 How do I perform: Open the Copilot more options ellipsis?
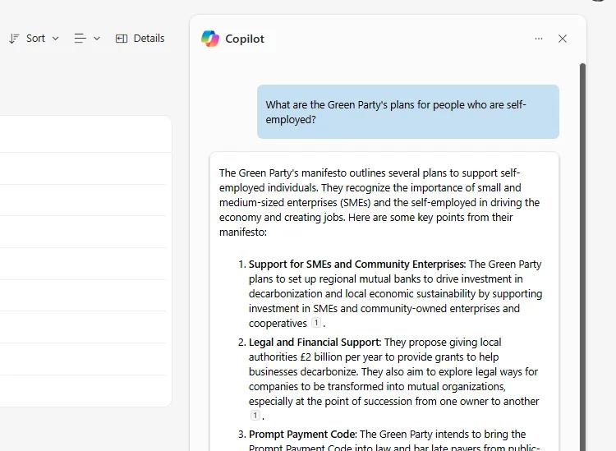(539, 39)
